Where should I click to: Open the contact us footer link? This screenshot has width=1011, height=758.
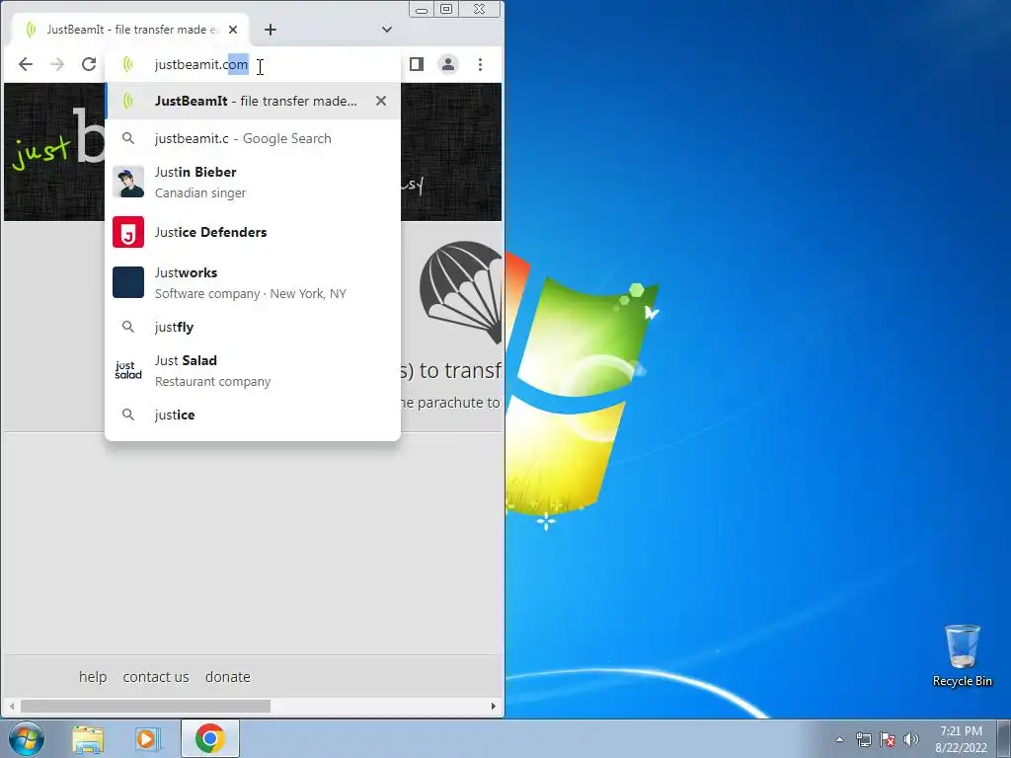pos(156,677)
